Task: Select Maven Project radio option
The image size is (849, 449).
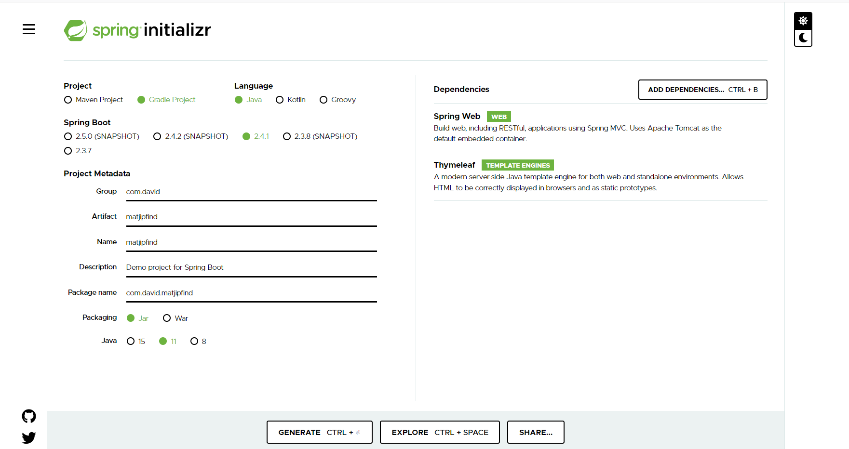Action: point(94,100)
